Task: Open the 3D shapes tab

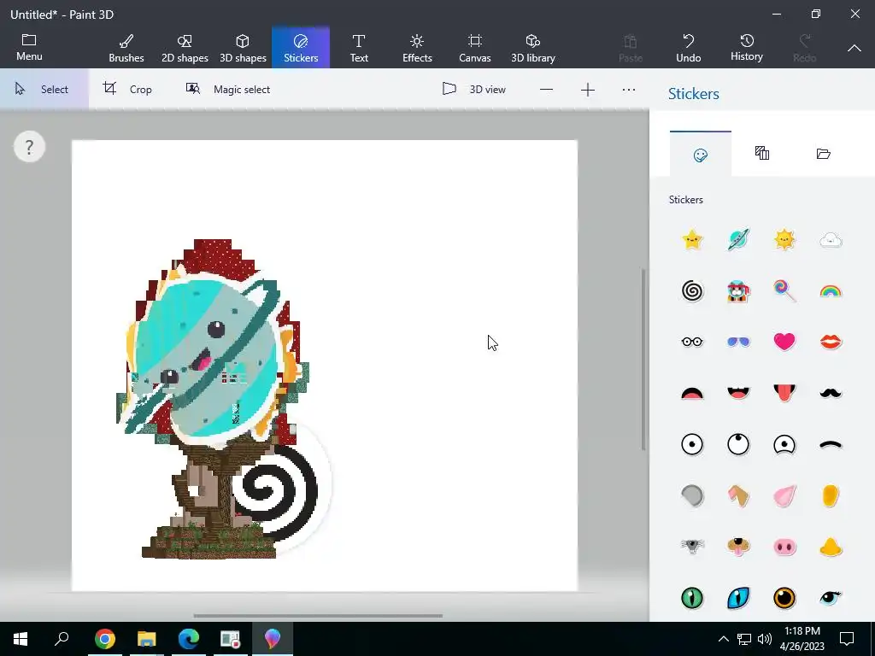Action: point(243,48)
